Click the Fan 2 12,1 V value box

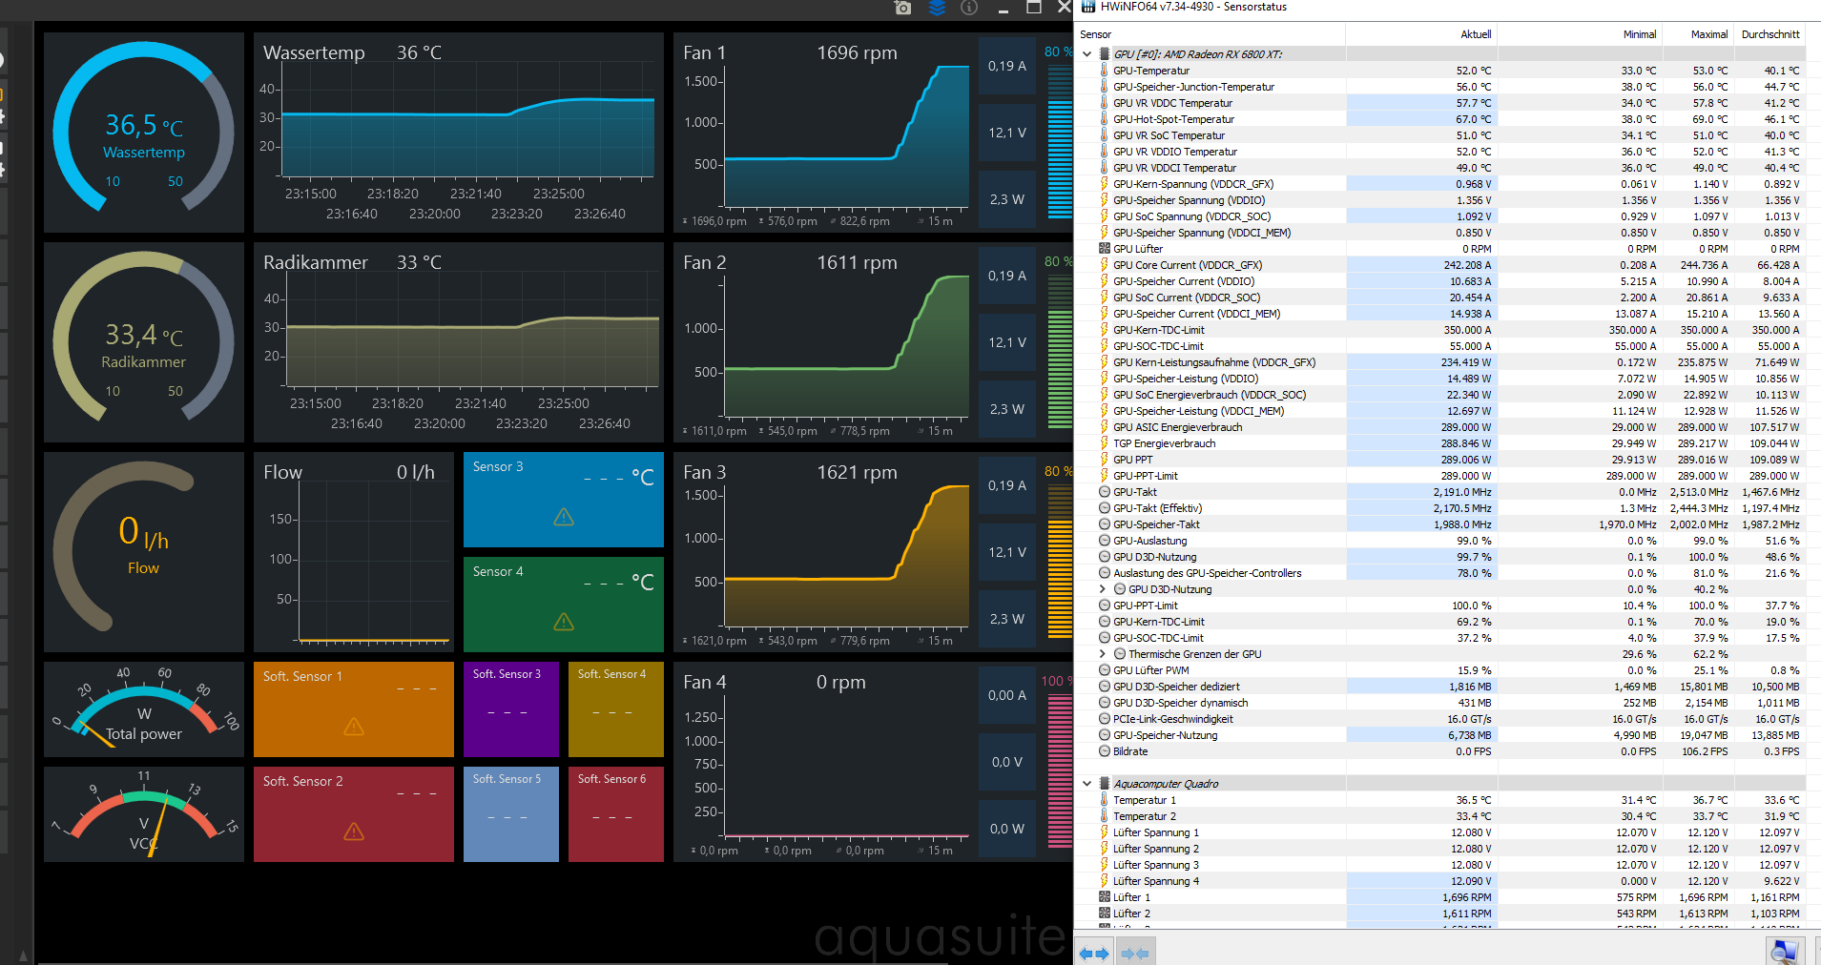pos(1007,342)
